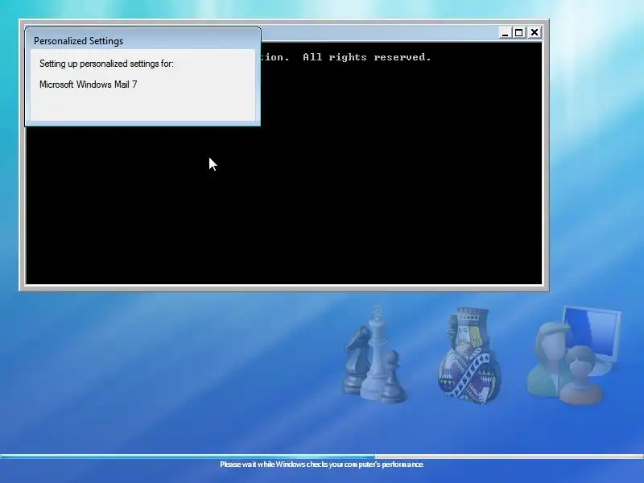Minimize the command prompt window
Image resolution: width=644 pixels, height=483 pixels.
point(506,32)
